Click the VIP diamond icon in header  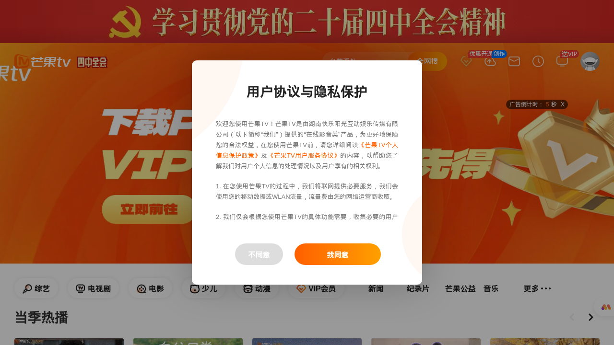click(x=466, y=61)
